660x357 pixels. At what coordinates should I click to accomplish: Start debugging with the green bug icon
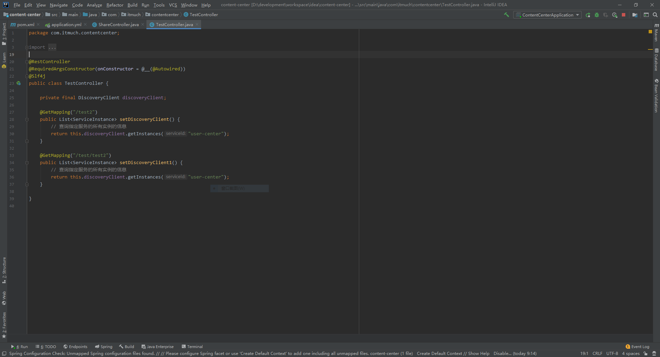pyautogui.click(x=597, y=15)
